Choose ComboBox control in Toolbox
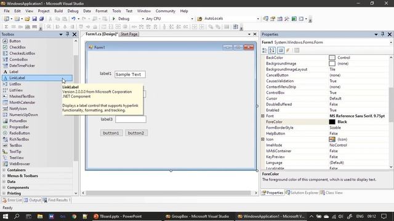Image resolution: width=394 pixels, height=221 pixels. pos(37,60)
